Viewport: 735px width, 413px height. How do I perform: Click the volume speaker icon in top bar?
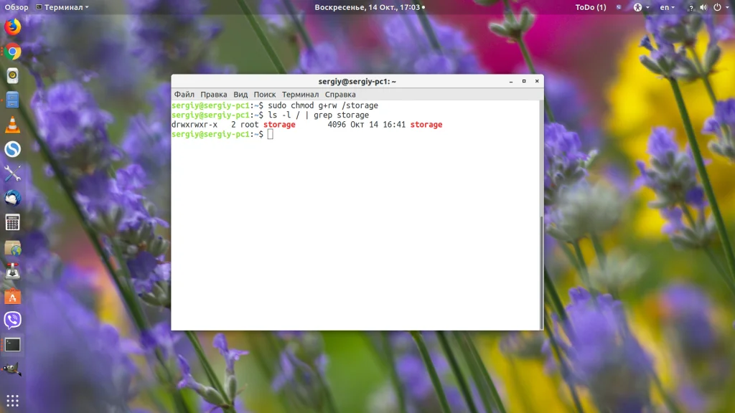click(x=703, y=7)
